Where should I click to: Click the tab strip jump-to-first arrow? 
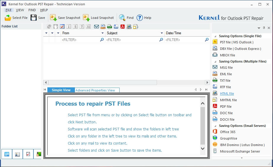45,90
